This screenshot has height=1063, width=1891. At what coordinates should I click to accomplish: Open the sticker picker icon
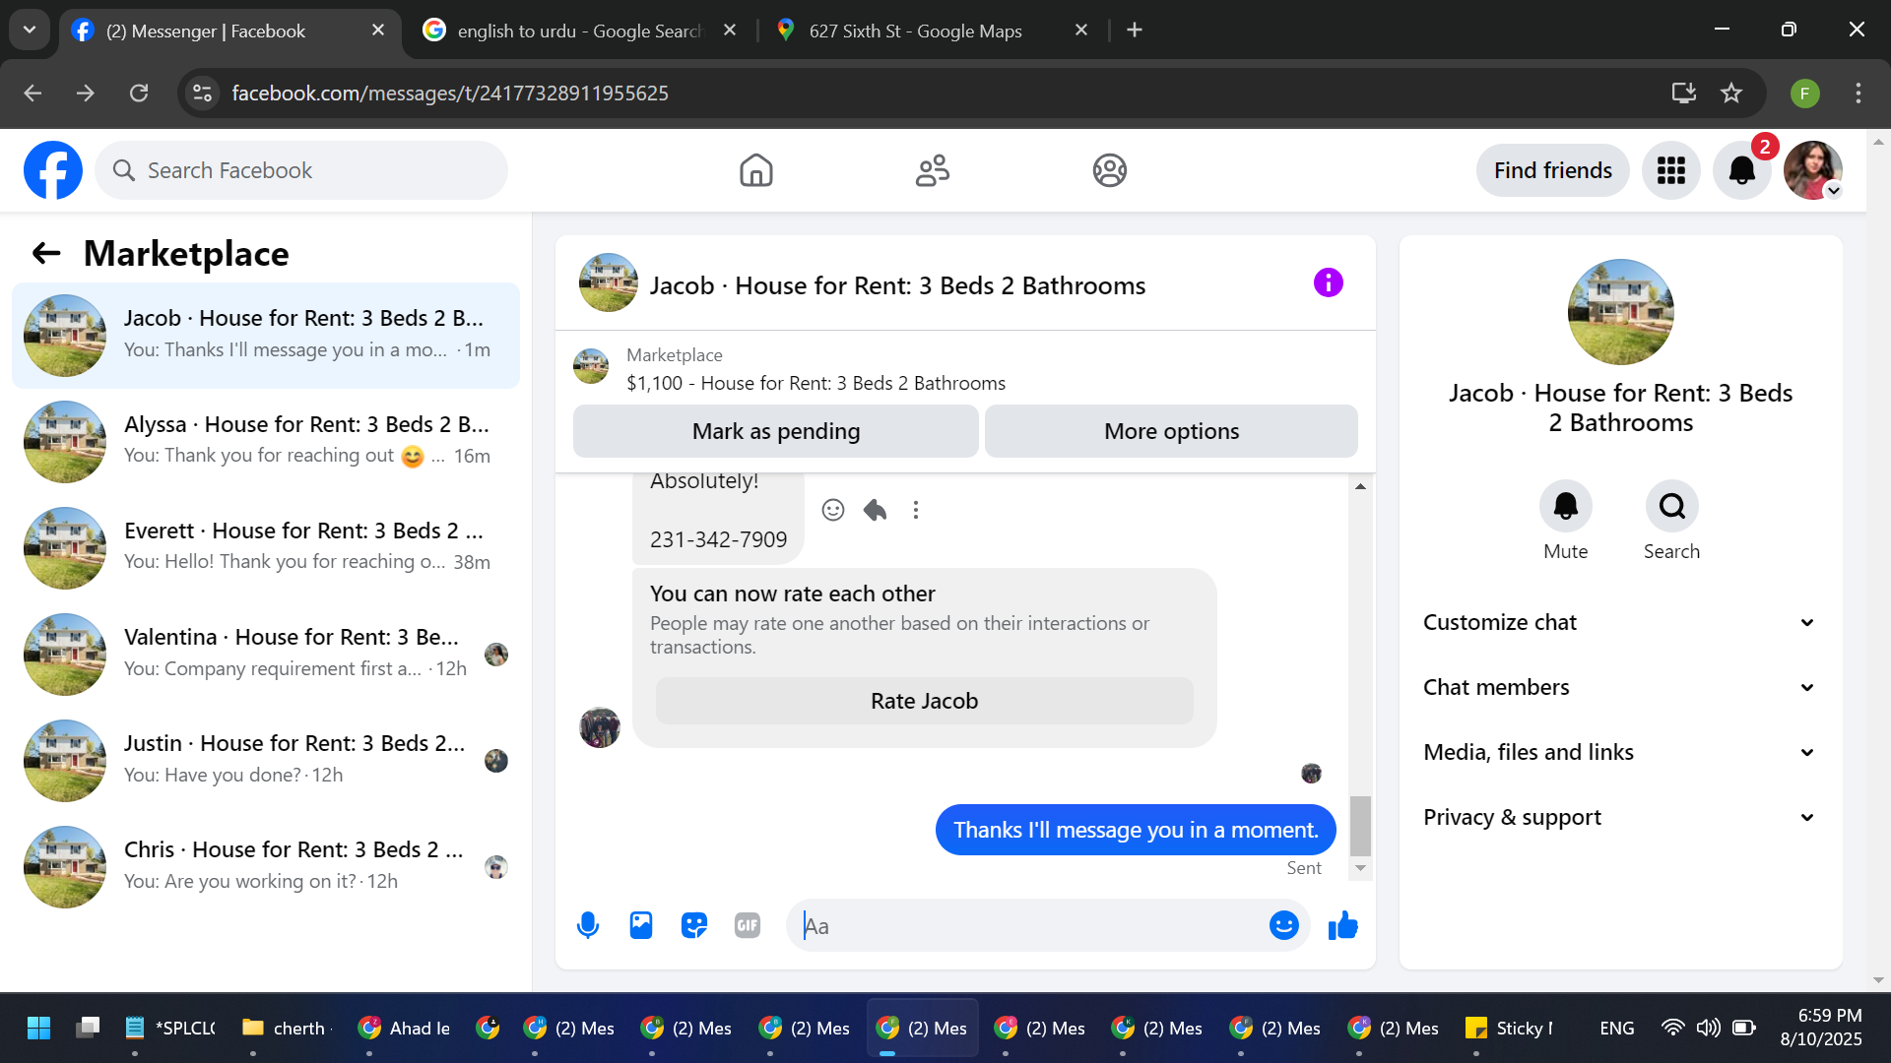click(694, 925)
